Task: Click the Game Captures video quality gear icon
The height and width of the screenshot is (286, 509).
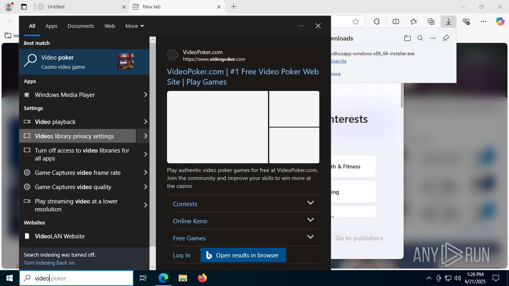Action: 27,187
